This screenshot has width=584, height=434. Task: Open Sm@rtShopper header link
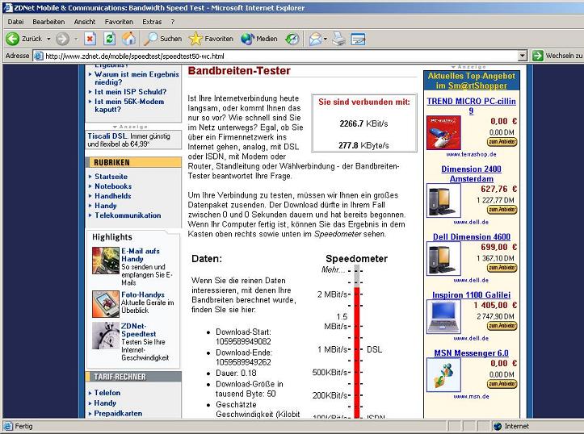tap(477, 86)
